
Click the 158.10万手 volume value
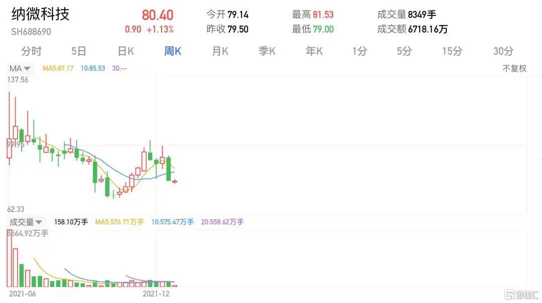(x=71, y=222)
